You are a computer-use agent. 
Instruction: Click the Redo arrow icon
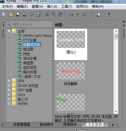84,14
